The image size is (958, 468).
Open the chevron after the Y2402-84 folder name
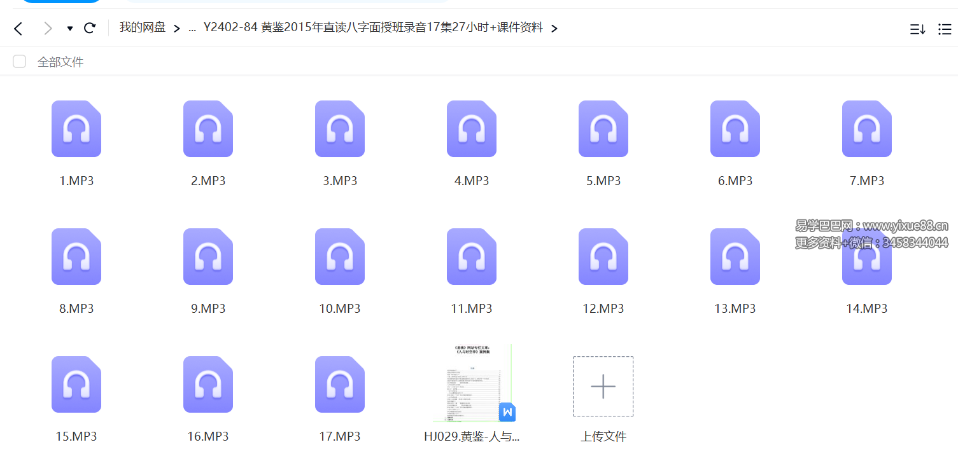pyautogui.click(x=554, y=29)
